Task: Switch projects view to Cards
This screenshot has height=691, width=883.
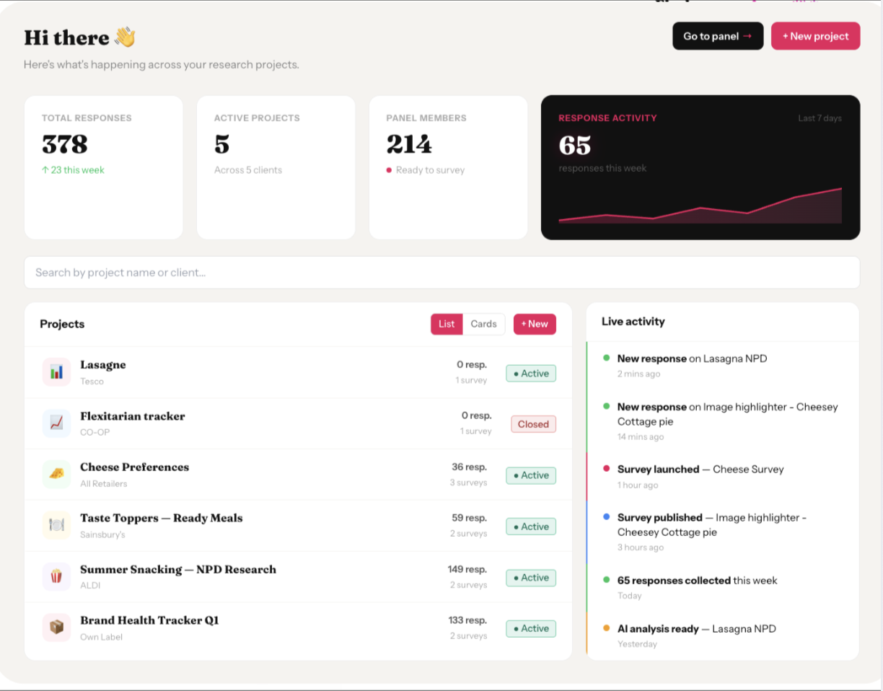Action: (483, 324)
